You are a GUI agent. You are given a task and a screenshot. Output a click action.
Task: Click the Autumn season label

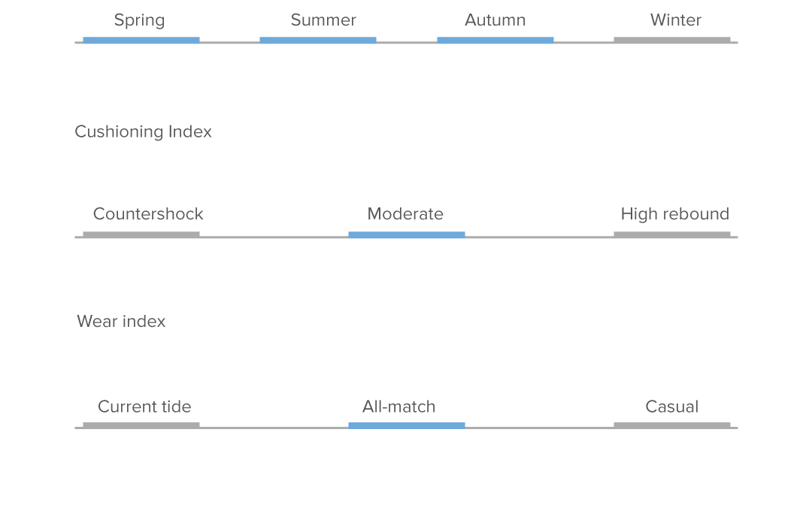pos(495,20)
